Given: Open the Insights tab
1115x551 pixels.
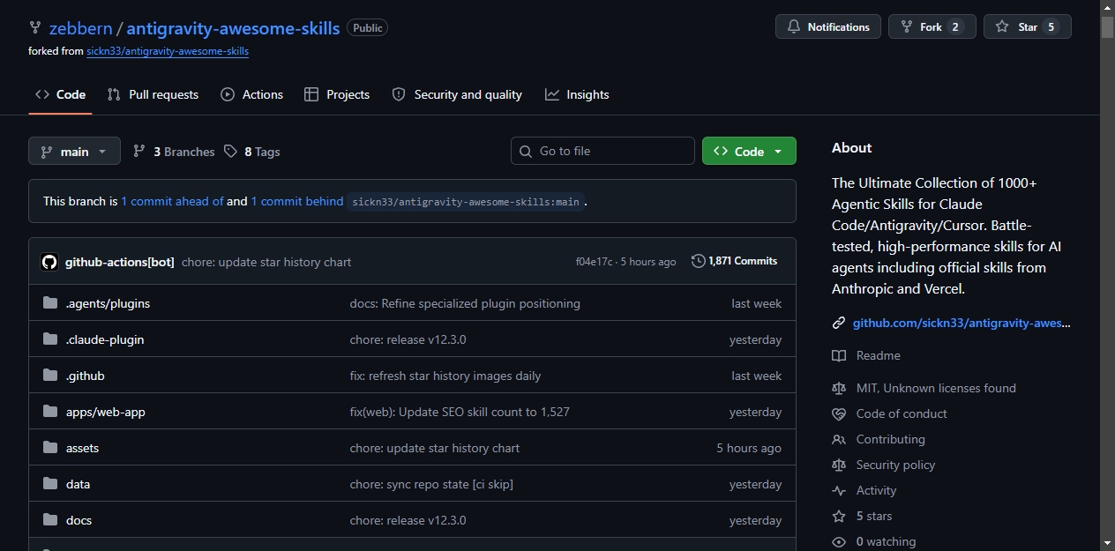Looking at the screenshot, I should 577,94.
